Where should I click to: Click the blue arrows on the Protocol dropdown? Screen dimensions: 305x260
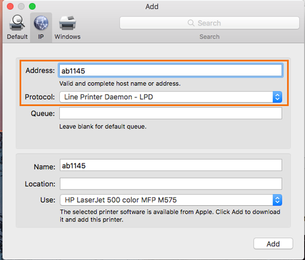[277, 97]
